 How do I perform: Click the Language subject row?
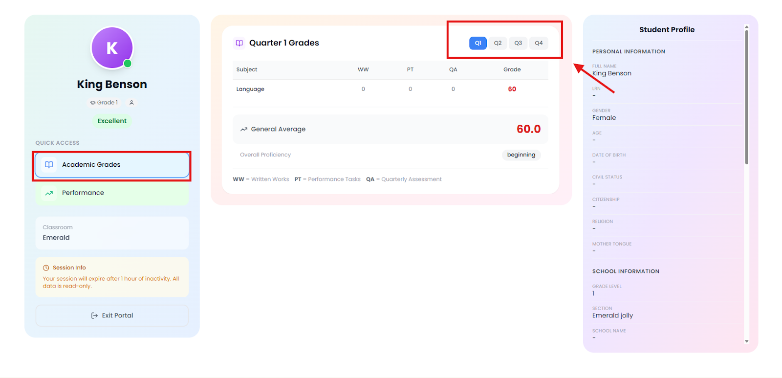point(390,89)
